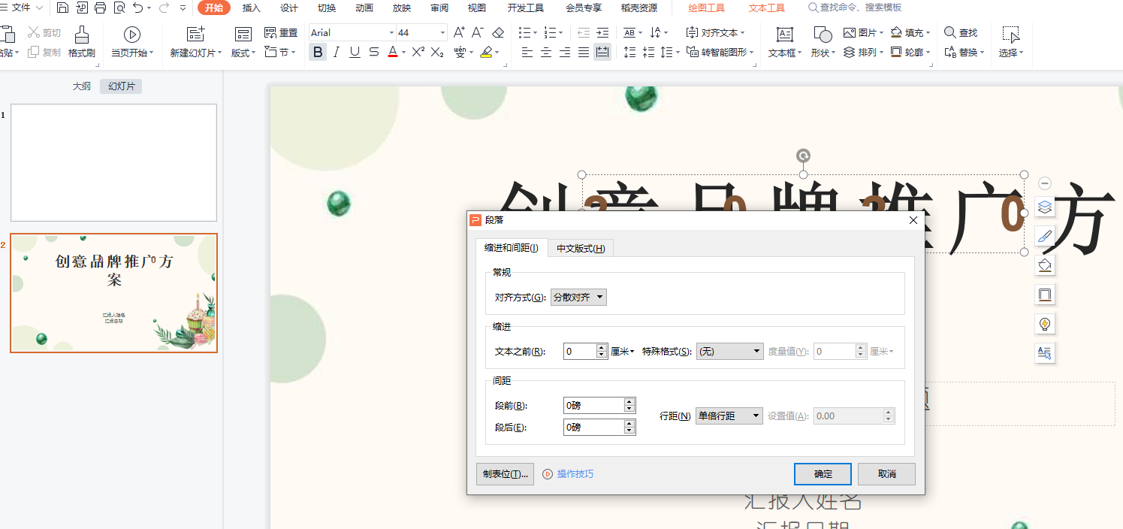Click the Print Preview icon
Viewport: 1123px width, 529px height.
click(x=119, y=8)
